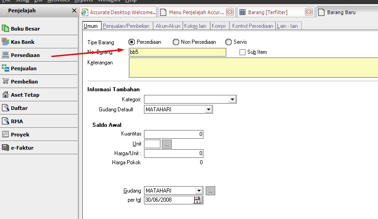Click the No. Barang input field
Screen dimensions: 378x219
click(177, 52)
